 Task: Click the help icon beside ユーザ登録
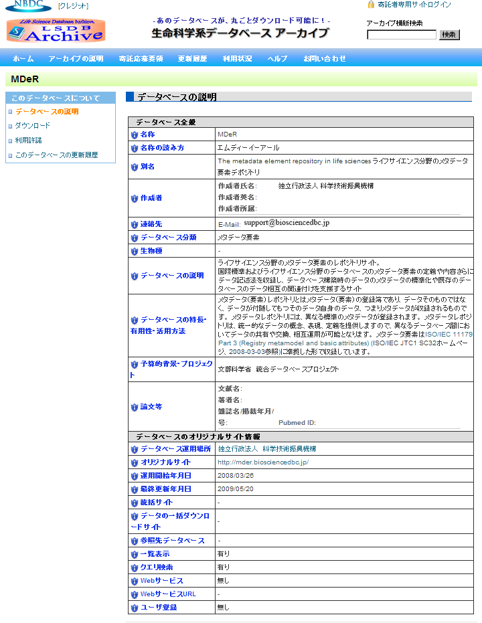[135, 608]
